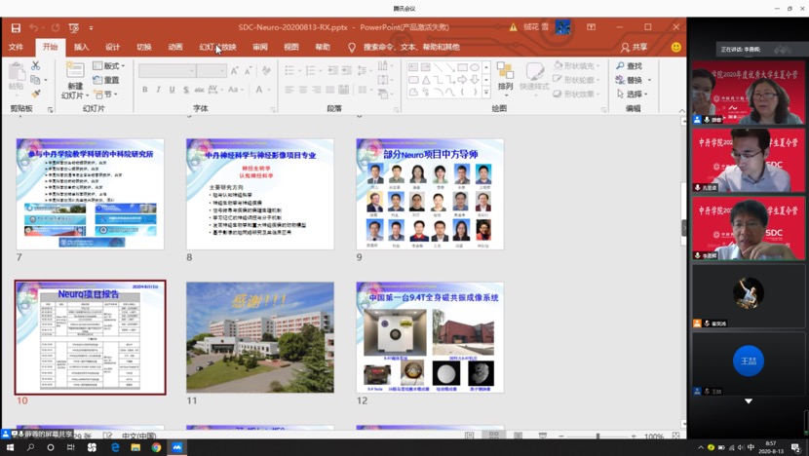Open the 选择 (Select) dropdown
The width and height of the screenshot is (809, 456).
point(632,94)
